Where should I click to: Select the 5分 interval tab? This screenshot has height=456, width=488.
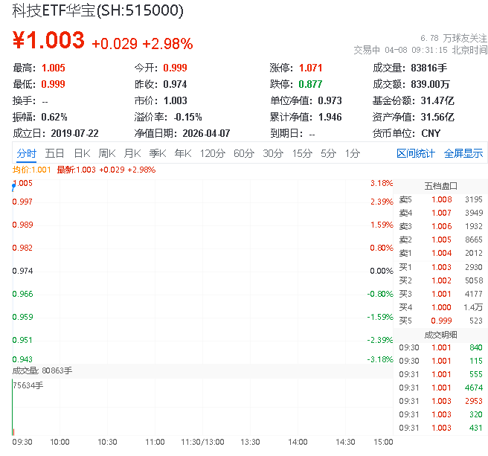tap(328, 153)
